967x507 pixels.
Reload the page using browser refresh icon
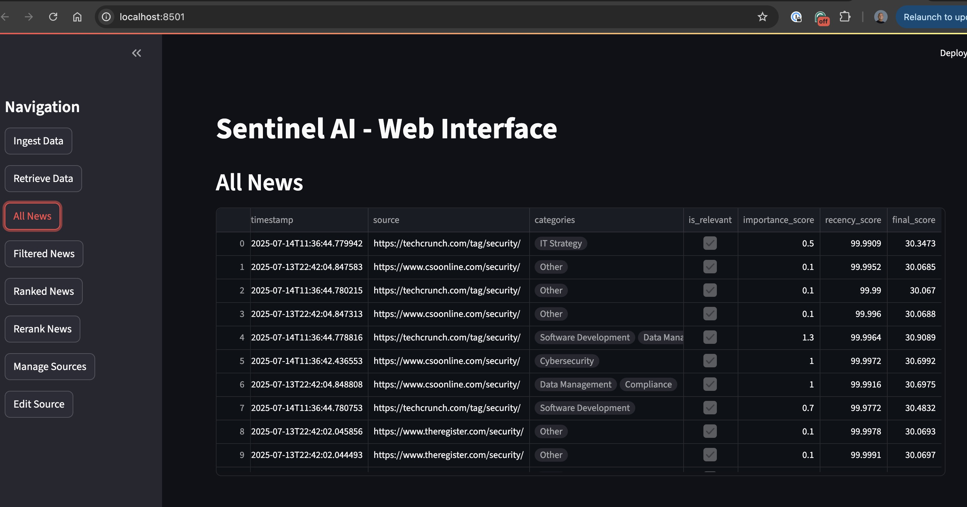click(x=53, y=17)
